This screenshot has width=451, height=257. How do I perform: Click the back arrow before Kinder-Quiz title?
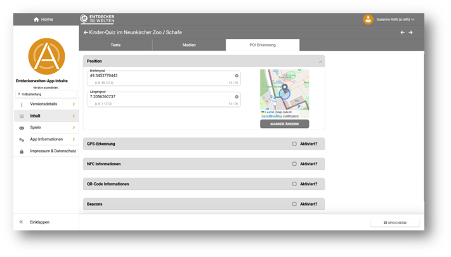[86, 32]
